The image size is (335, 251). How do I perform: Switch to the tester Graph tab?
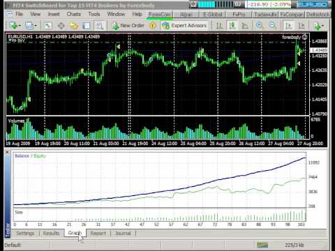[x=75, y=233]
